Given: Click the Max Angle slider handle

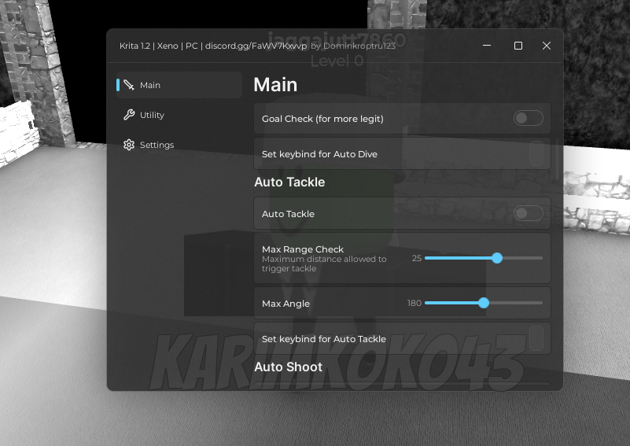Looking at the screenshot, I should pyautogui.click(x=484, y=303).
